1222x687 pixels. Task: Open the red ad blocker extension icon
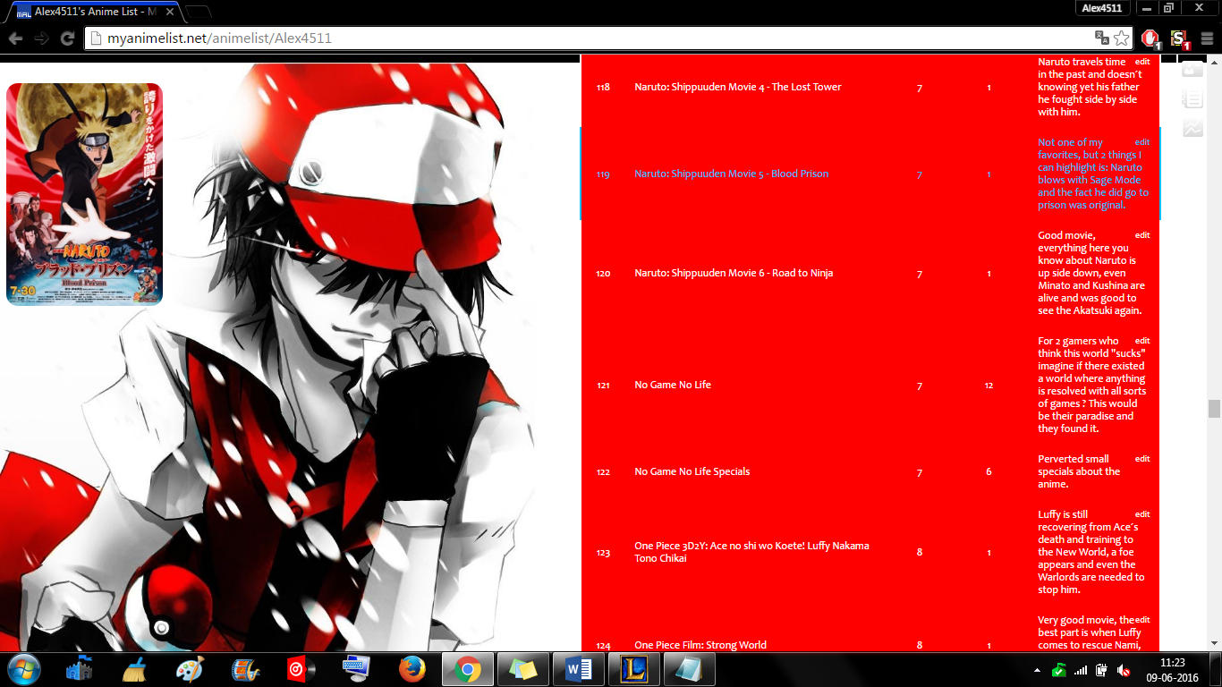tap(1150, 38)
